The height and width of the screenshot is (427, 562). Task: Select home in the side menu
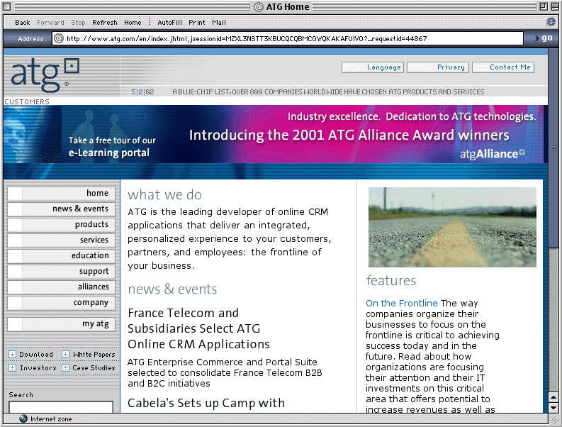61,194
